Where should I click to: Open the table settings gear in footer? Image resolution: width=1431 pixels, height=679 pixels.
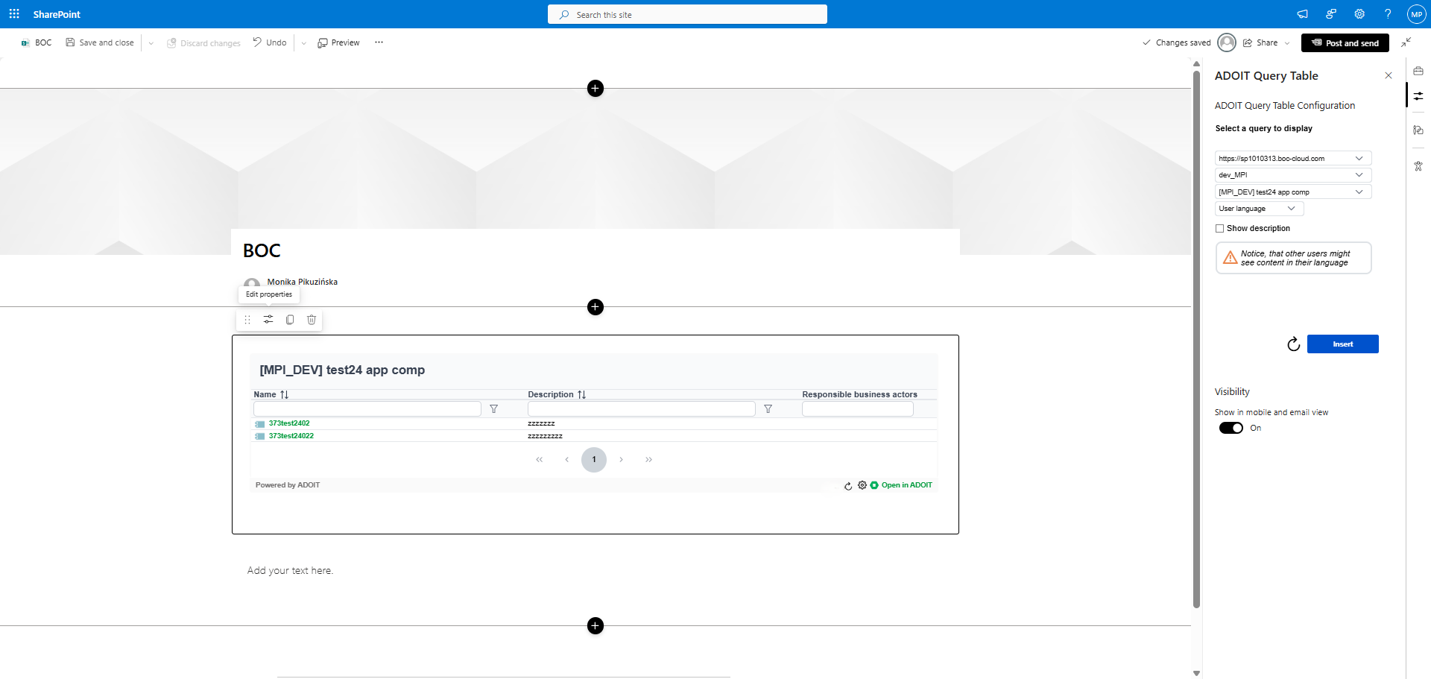click(862, 485)
